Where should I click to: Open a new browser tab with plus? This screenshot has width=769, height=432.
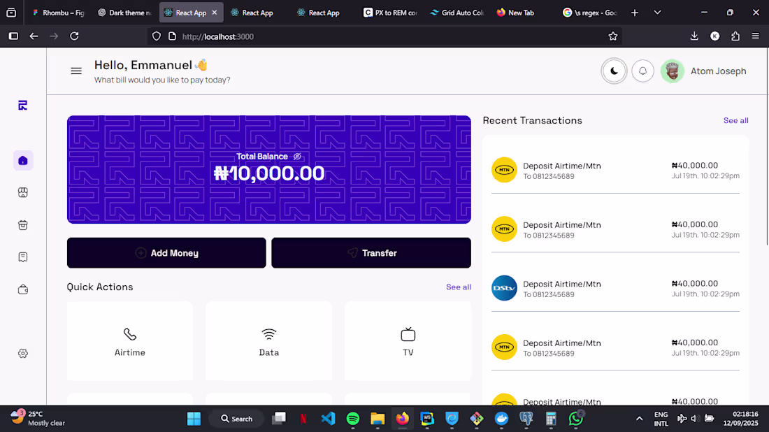click(x=635, y=13)
